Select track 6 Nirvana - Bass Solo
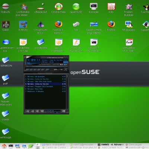149x149 pixels. coord(45,89)
